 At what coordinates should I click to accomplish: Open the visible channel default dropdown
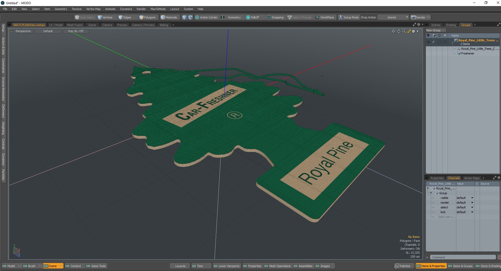pos(465,198)
